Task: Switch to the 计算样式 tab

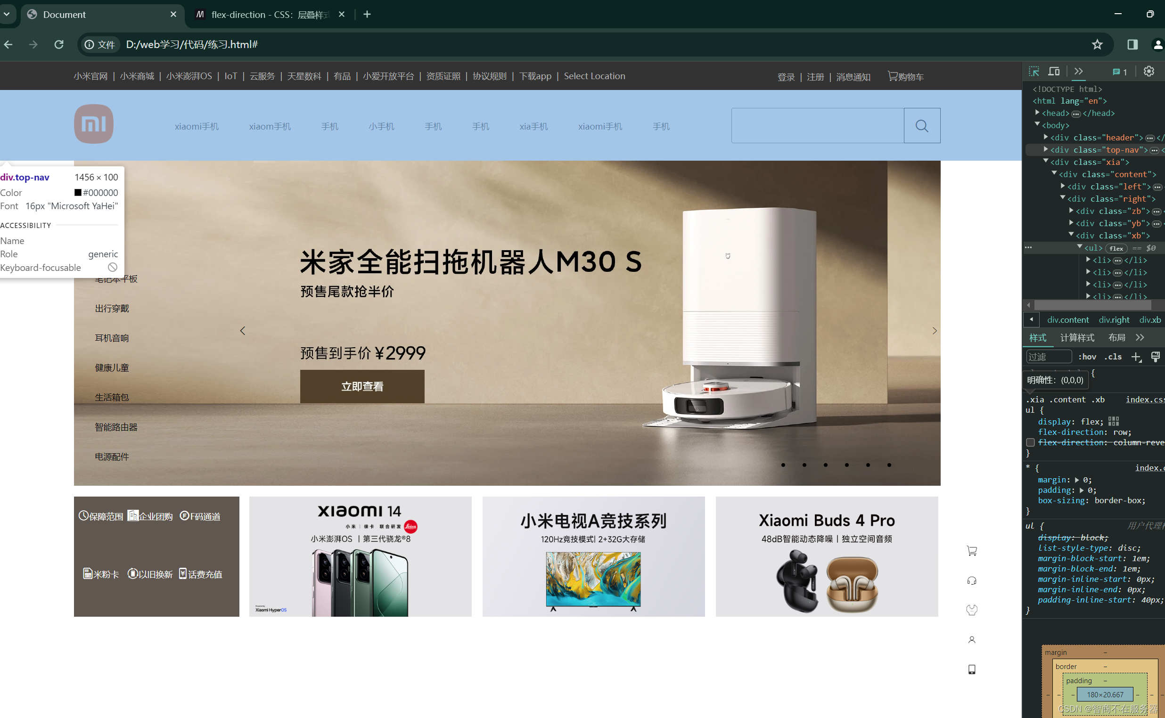Action: coord(1077,338)
